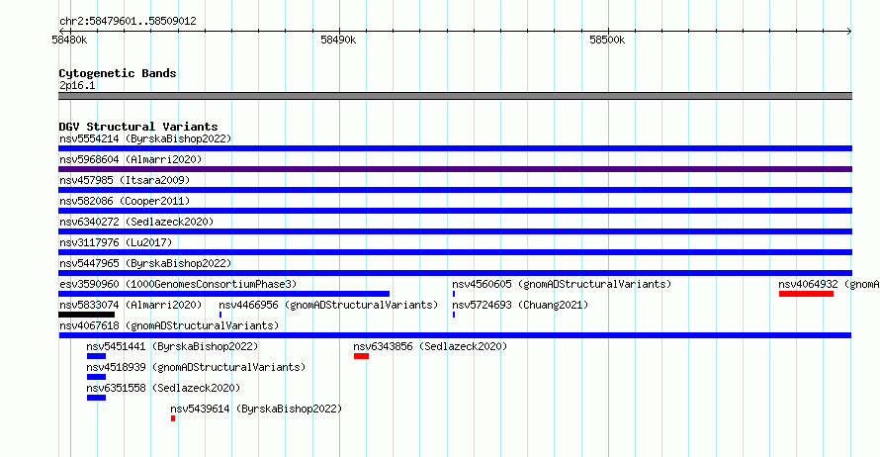Select the nsv3117976 blue variant bar
880x457 pixels.
pyautogui.click(x=455, y=252)
